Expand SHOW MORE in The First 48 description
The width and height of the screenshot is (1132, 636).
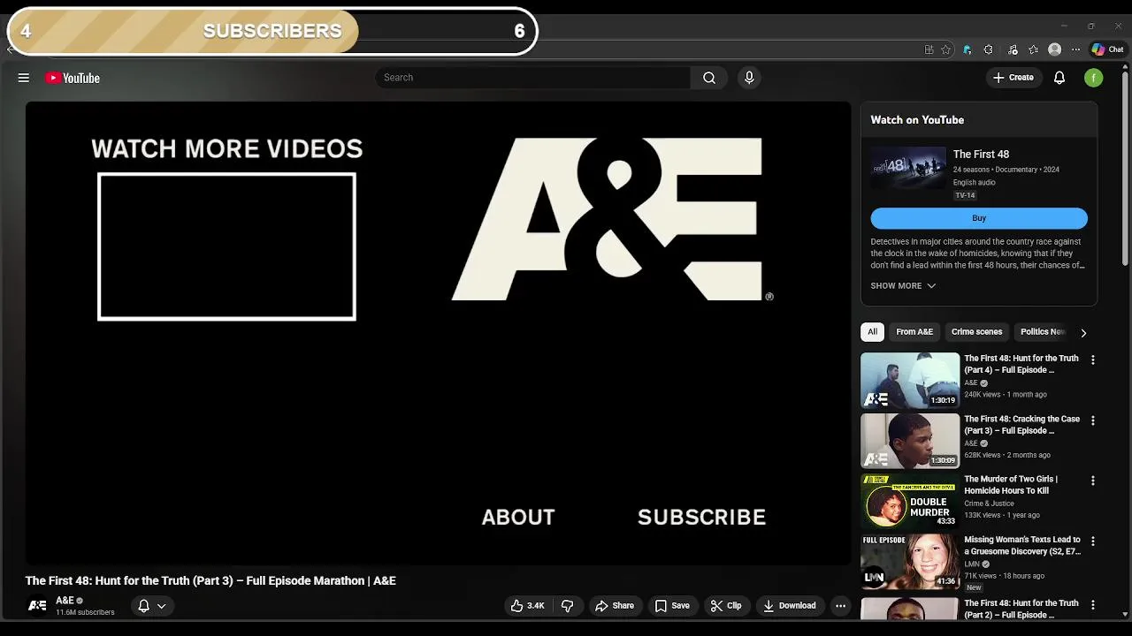click(x=903, y=285)
